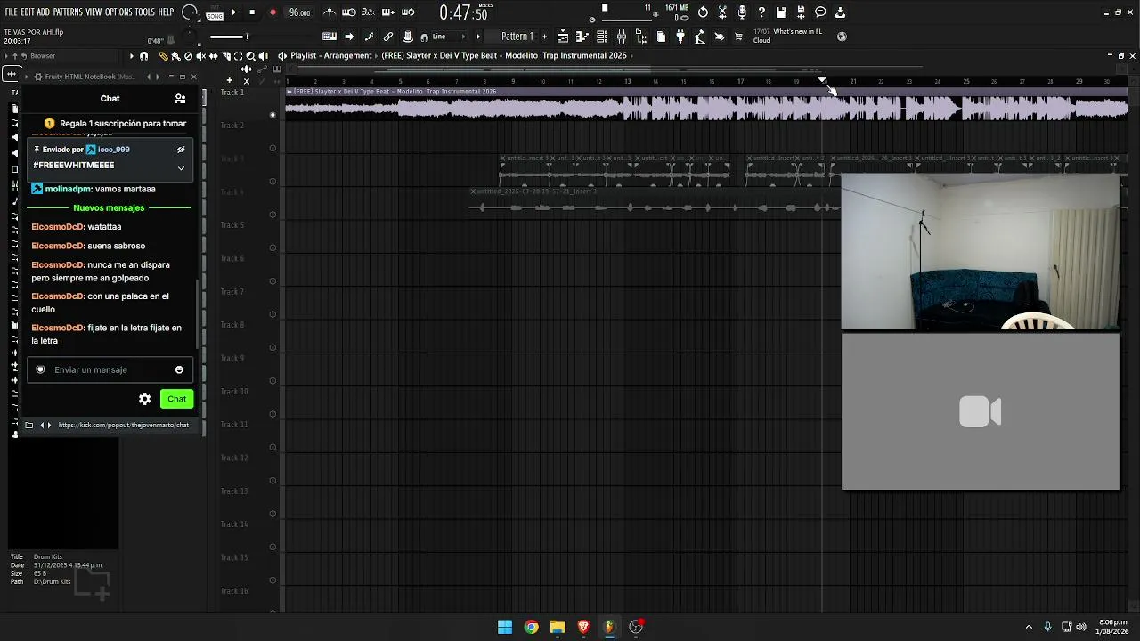1140x641 pixels.
Task: Toggle wait for input before recording
Action: (349, 12)
